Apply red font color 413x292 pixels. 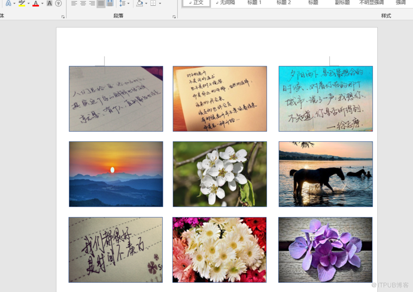coord(36,3)
